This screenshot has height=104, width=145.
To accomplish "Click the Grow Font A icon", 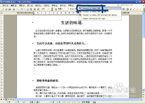I will pyautogui.click(x=131, y=9).
